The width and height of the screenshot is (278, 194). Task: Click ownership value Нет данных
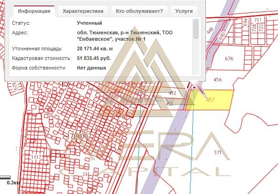click(92, 68)
